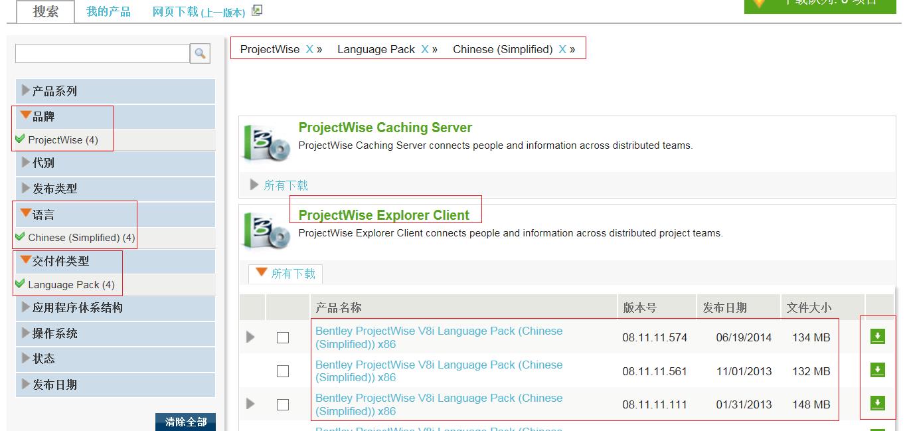Remove the Chinese (Simplified) breadcrumb filter X
Screen dimensions: 905x431
562,49
